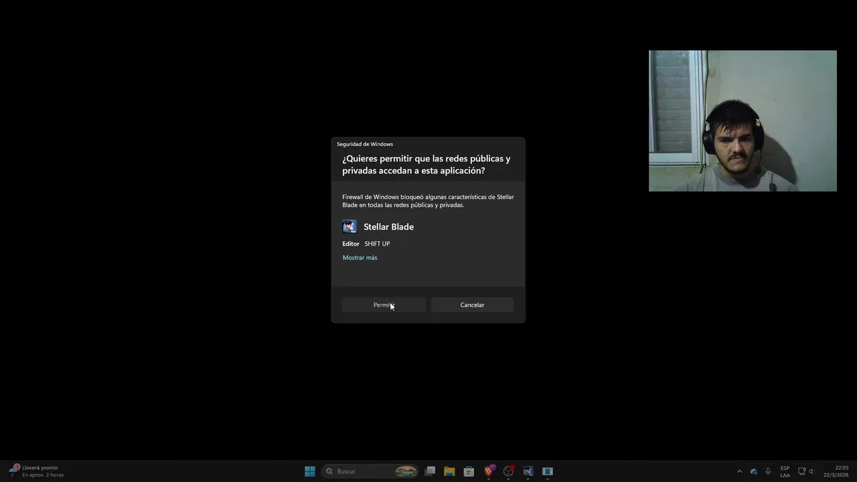Open Microsoft Store from the taskbar
This screenshot has height=482, width=857.
click(x=469, y=471)
